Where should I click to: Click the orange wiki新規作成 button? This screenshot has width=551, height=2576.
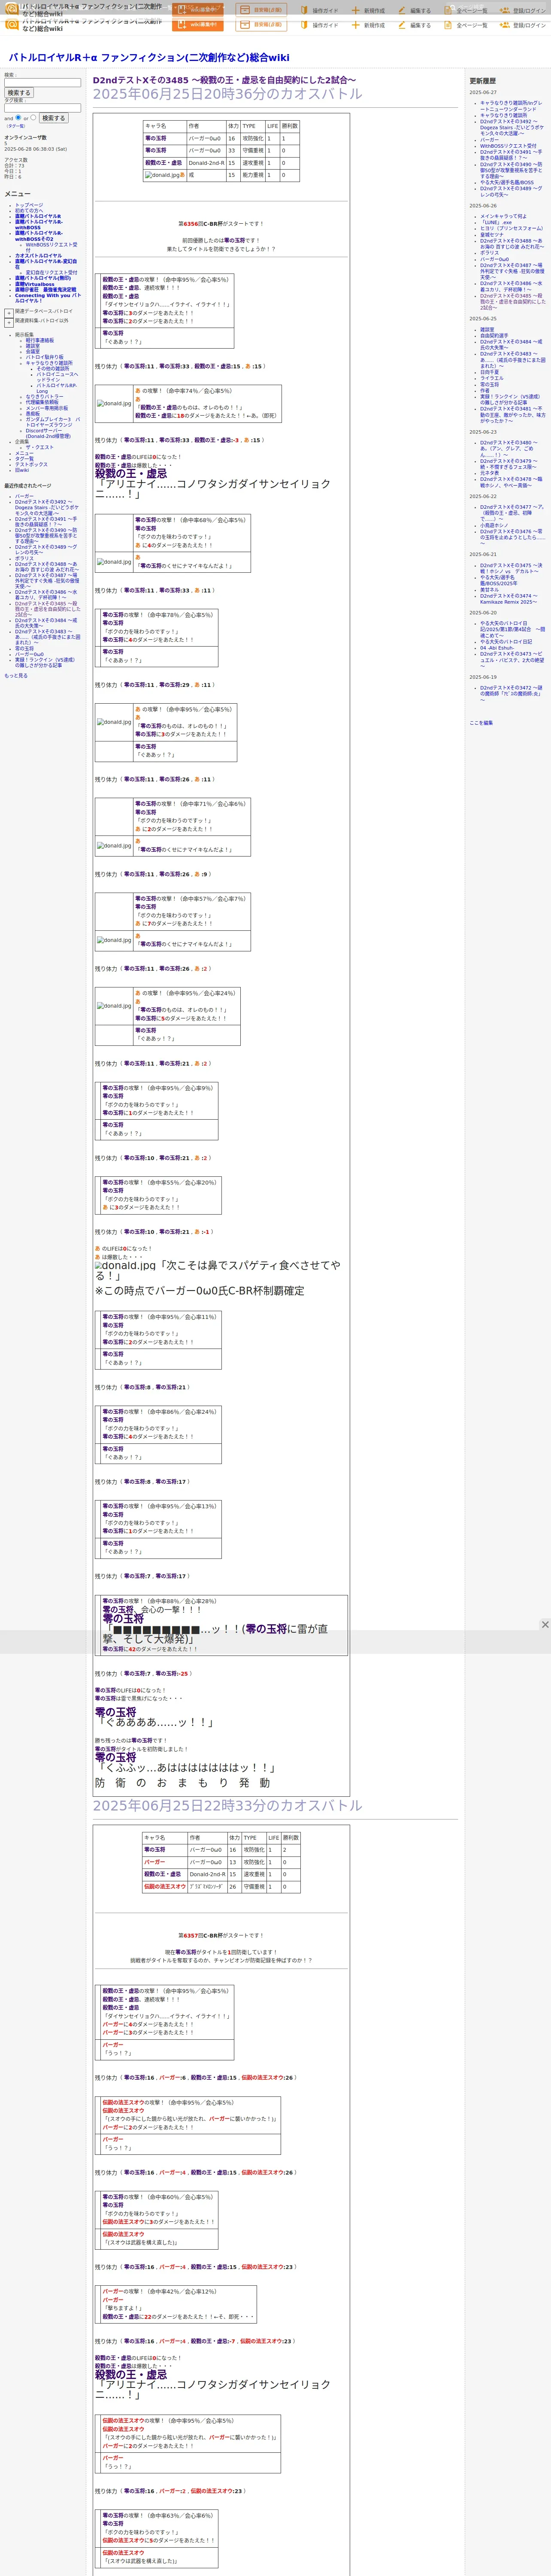pyautogui.click(x=198, y=25)
